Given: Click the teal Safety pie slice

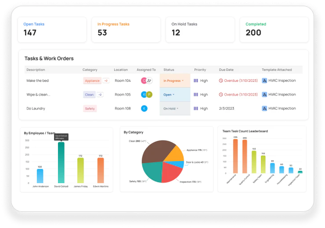Looking at the screenshot, I should (x=153, y=171).
